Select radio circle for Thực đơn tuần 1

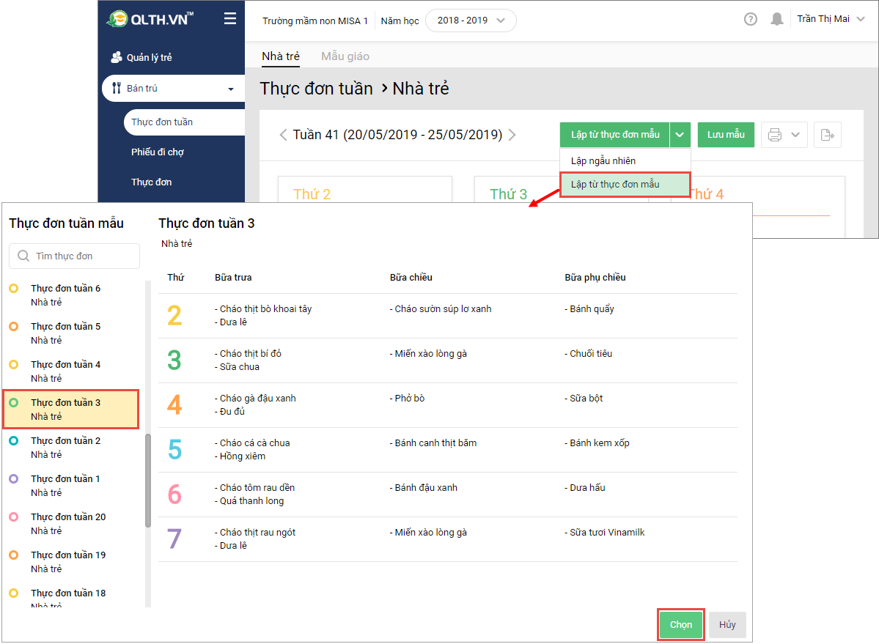[14, 479]
